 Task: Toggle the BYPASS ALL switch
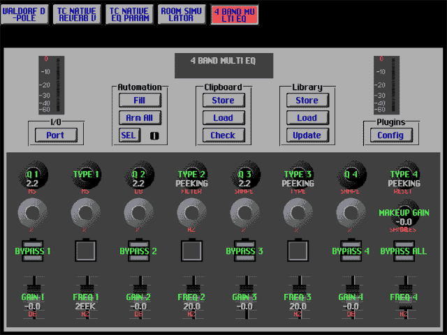pyautogui.click(x=404, y=251)
